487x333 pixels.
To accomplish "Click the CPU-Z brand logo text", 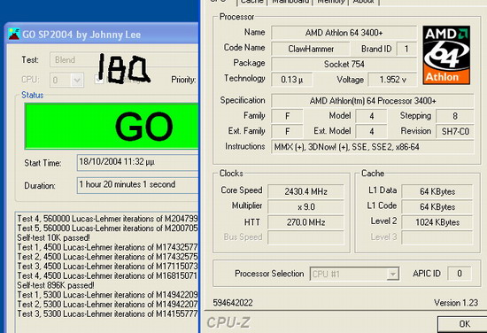I will 228,322.
